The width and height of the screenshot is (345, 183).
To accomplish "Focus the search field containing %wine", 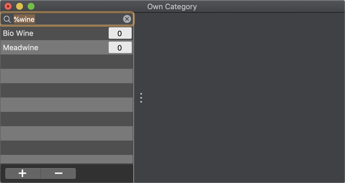I will [67, 19].
